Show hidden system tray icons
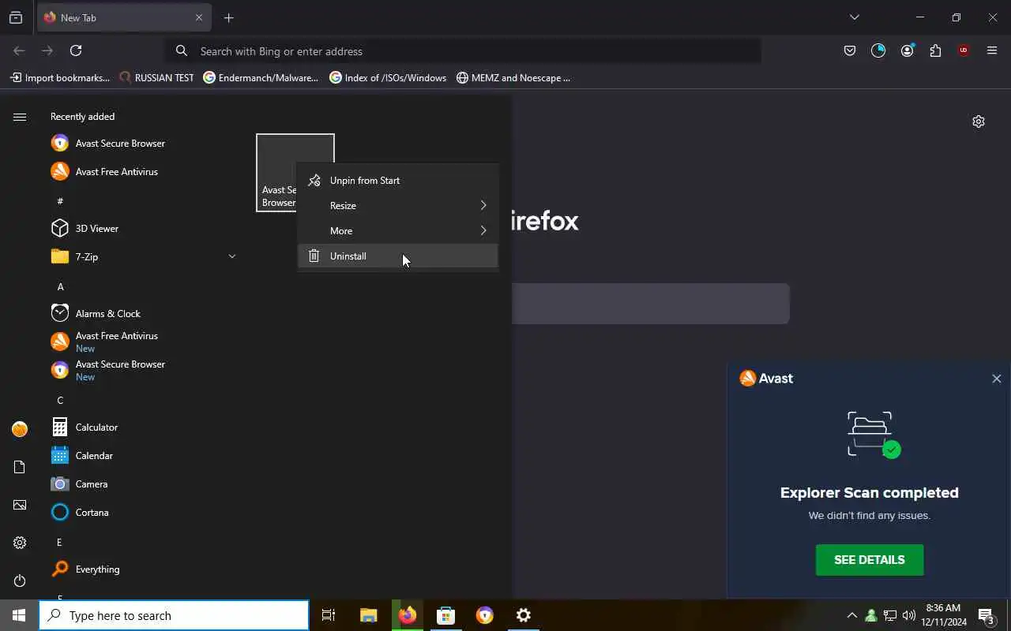Screen dimensions: 1011x631 [851, 615]
